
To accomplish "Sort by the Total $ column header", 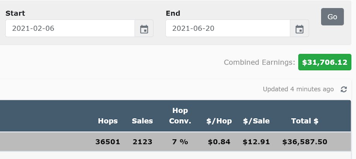I will (305, 121).
